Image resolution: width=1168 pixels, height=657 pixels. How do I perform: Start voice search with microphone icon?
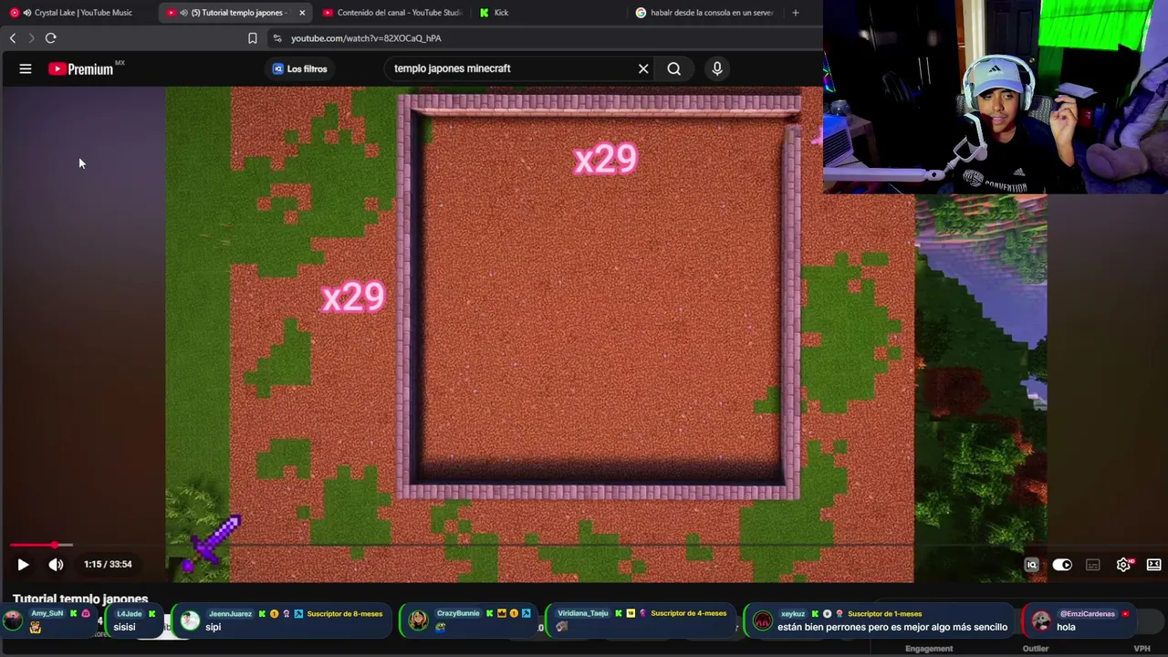(x=717, y=68)
